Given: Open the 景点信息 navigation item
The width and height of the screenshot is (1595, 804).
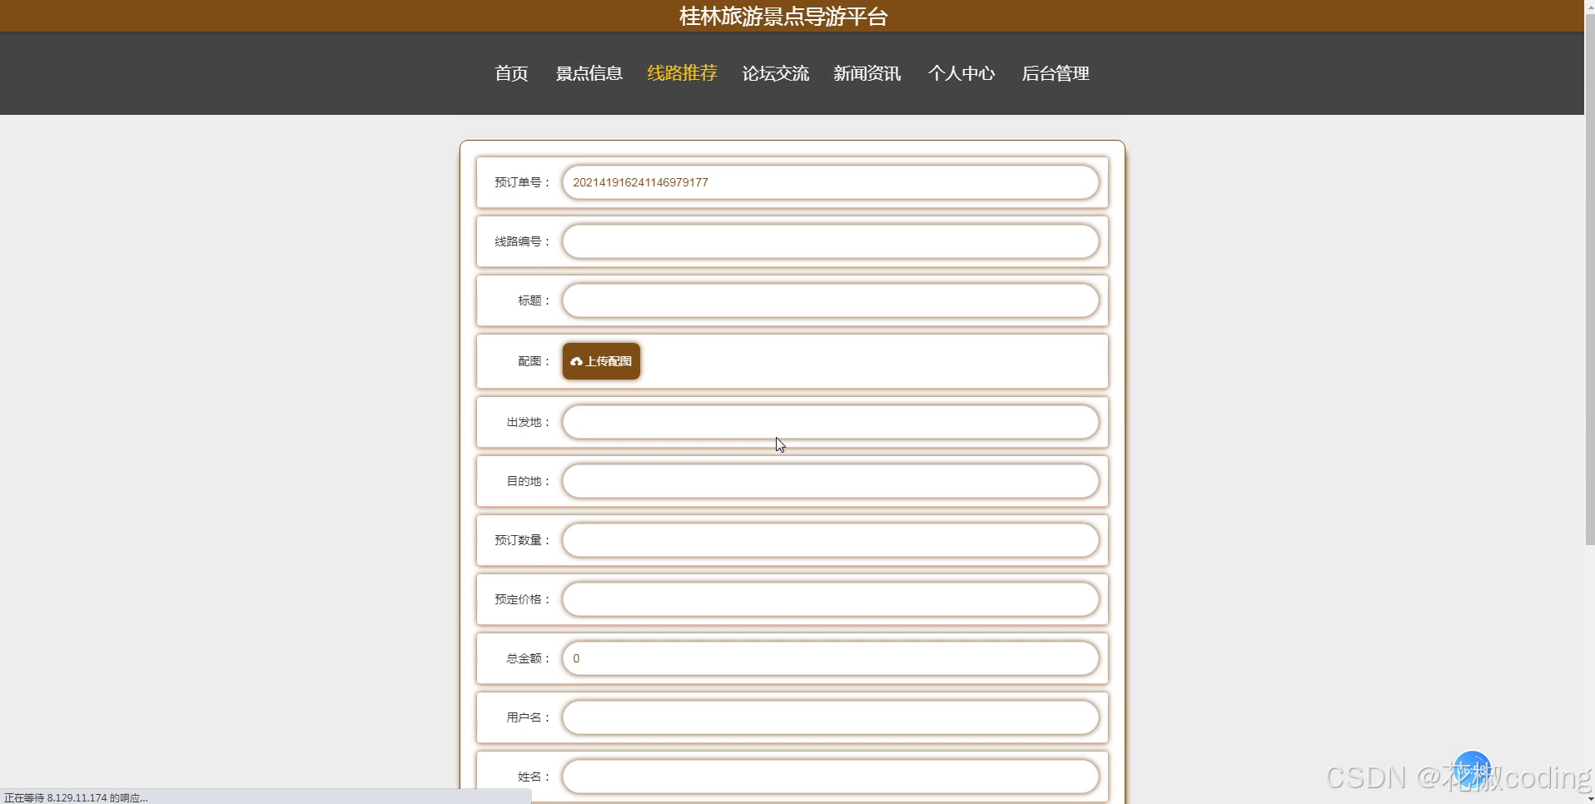Looking at the screenshot, I should (x=589, y=73).
